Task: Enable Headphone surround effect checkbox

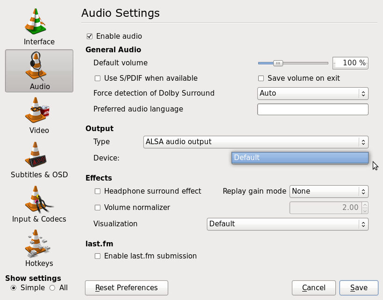Action: click(98, 191)
